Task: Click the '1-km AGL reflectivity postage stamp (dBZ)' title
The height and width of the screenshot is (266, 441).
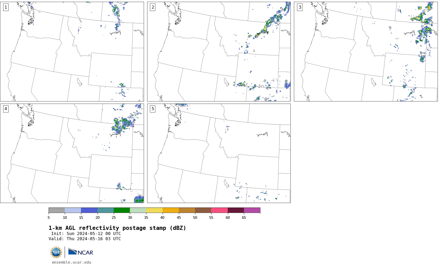Action: click(x=117, y=228)
